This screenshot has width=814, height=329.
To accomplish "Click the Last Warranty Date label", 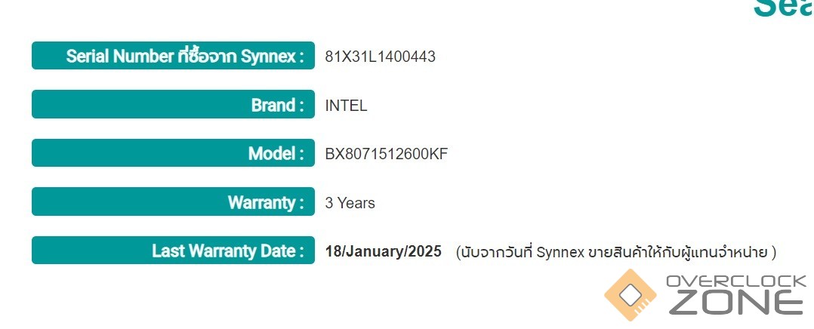I will pos(227,251).
